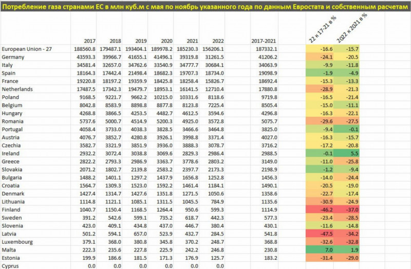
Task: Select the Sweden row label
Action: click(11, 218)
